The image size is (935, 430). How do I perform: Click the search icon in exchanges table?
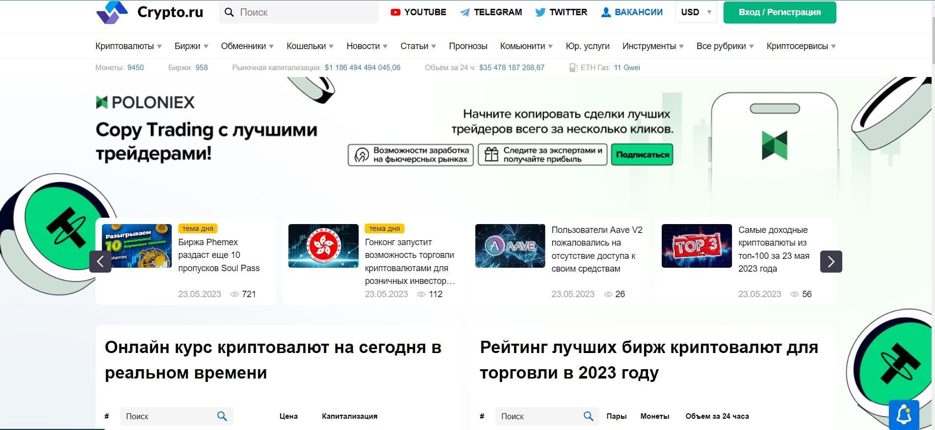[x=589, y=416]
